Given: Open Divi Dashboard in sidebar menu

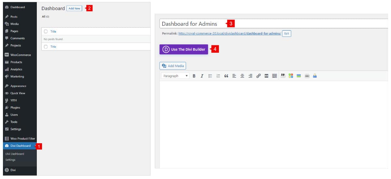Looking at the screenshot, I should click(x=20, y=146).
